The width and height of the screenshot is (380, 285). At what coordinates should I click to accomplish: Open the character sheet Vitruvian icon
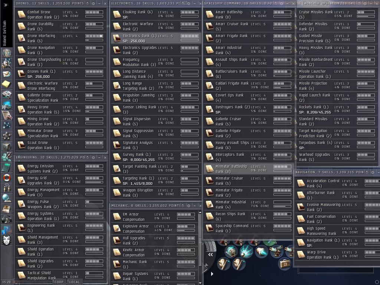[x=7, y=52]
